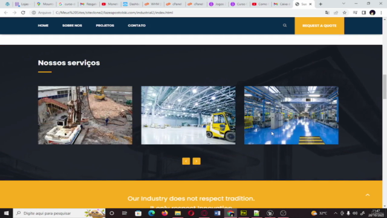Image resolution: width=387 pixels, height=218 pixels.
Task: Launch Firefox from the taskbar
Action: pos(164,213)
